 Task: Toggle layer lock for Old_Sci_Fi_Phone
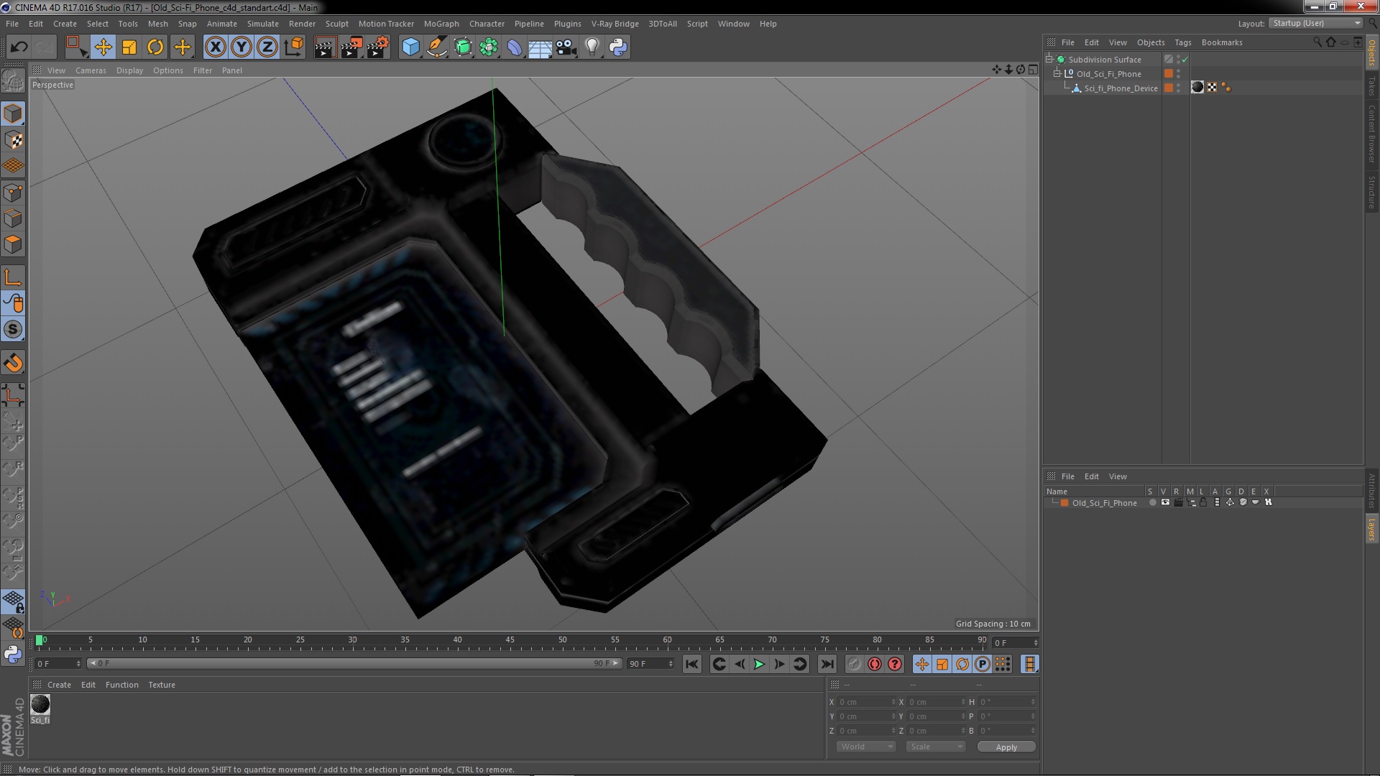[x=1203, y=502]
